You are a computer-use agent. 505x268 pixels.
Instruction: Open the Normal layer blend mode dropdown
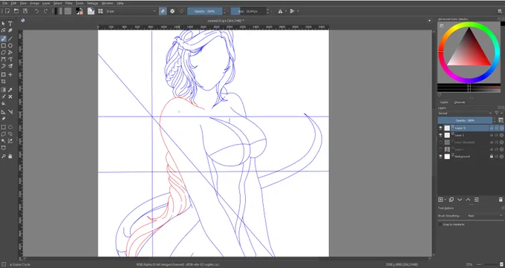pos(465,114)
